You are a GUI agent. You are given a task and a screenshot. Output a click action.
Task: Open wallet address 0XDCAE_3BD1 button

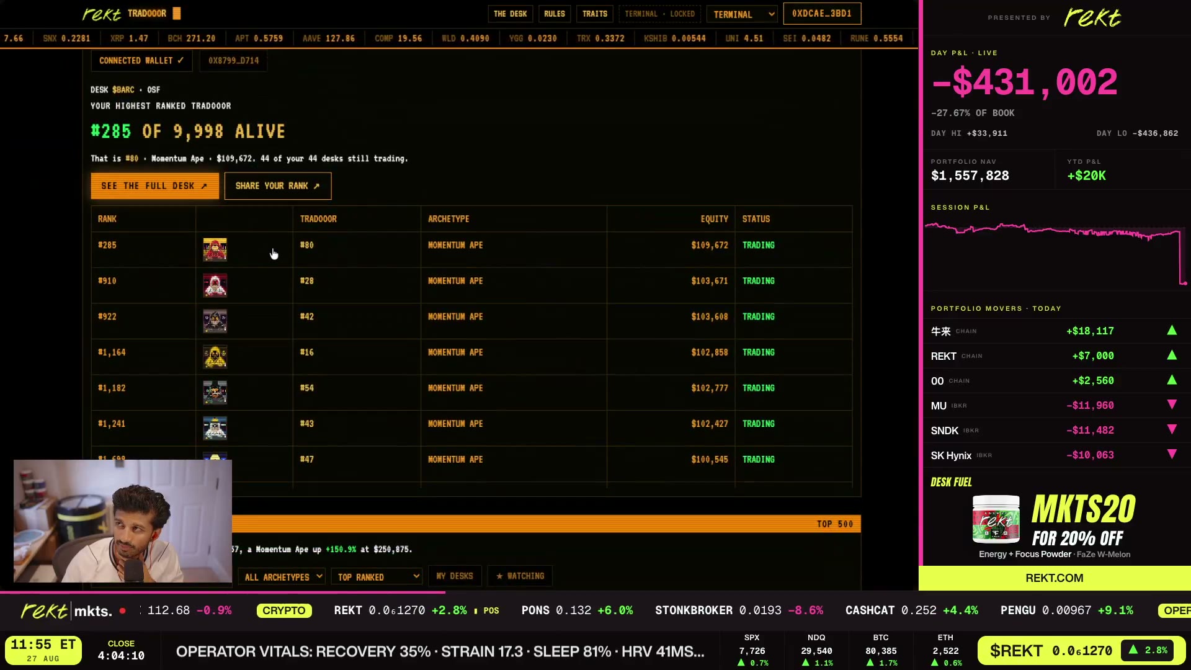coord(822,14)
